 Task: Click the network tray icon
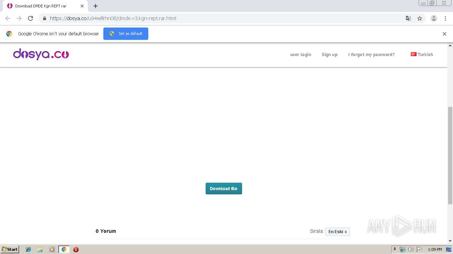point(402,249)
